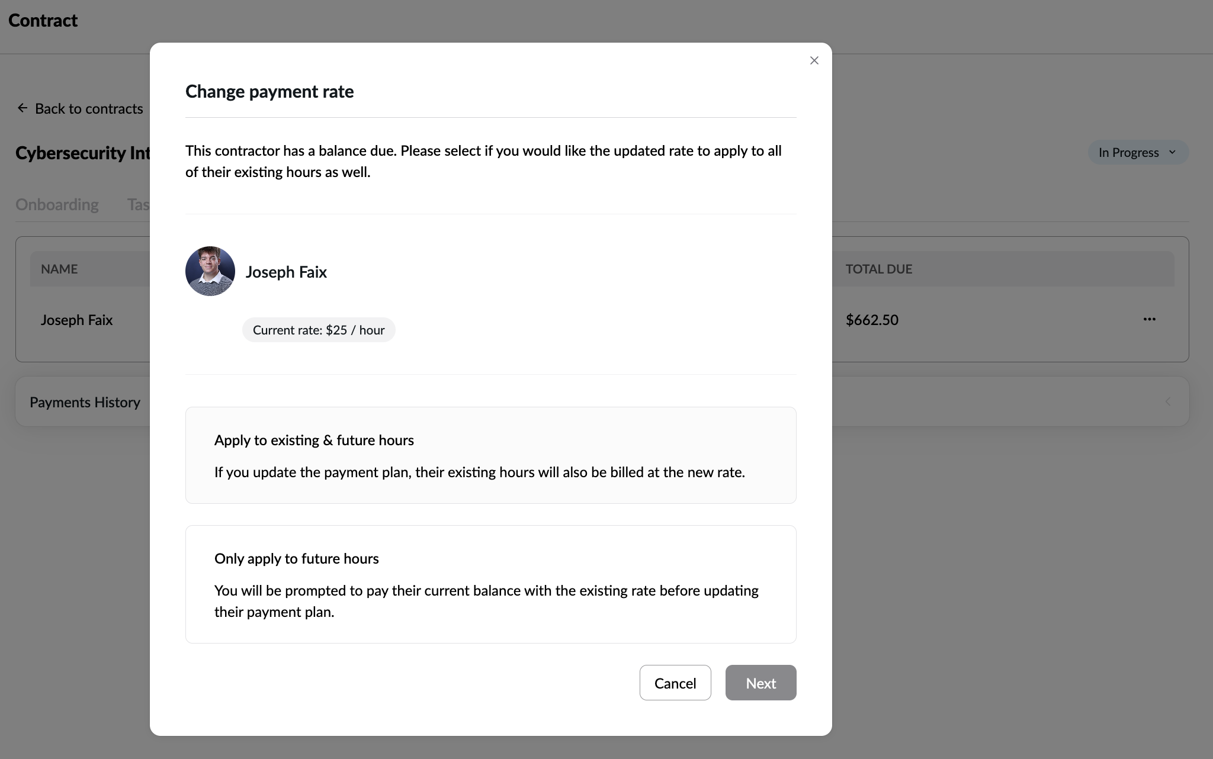Open the In Progress status dropdown
This screenshot has height=759, width=1213.
pyautogui.click(x=1128, y=152)
